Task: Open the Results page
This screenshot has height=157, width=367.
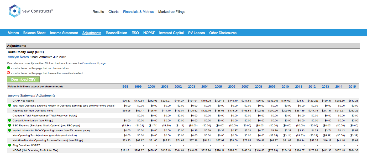Action: (98, 12)
